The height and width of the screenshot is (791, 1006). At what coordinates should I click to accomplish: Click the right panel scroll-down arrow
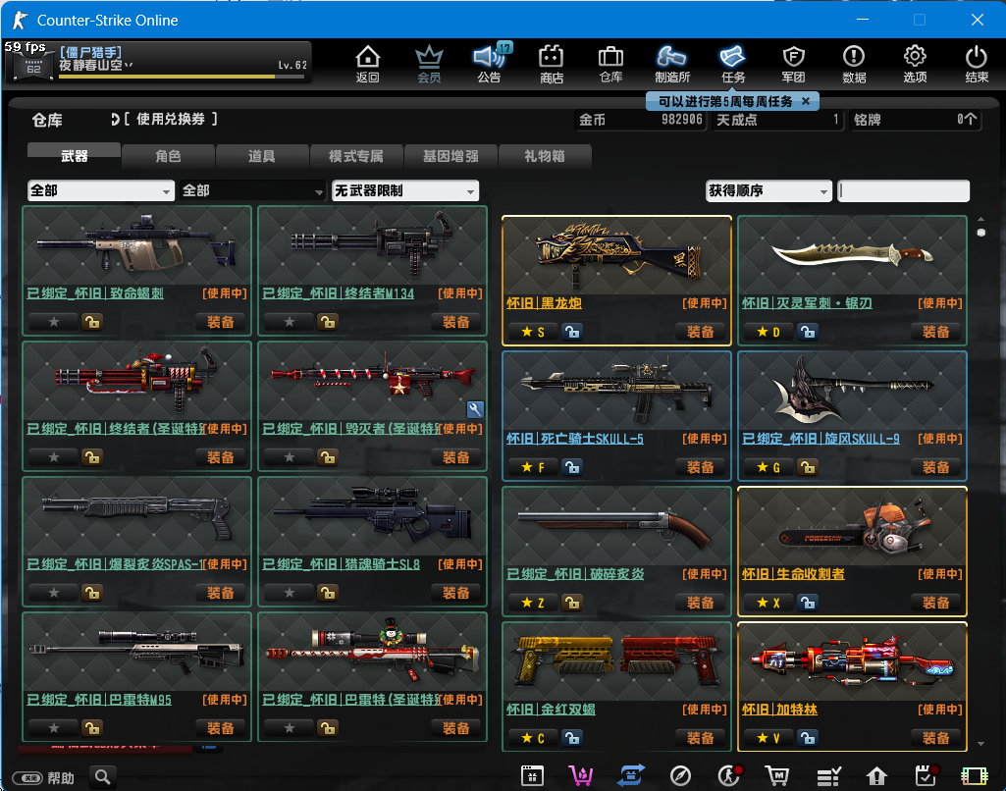point(981,744)
